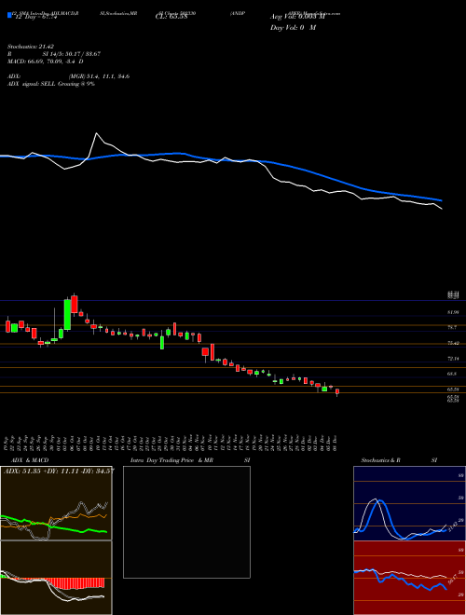Click the 'ADX: 51.35 +DY: 11.11 -DY: 34.57' label
Screen dimensions: 466x615
click(59, 471)
